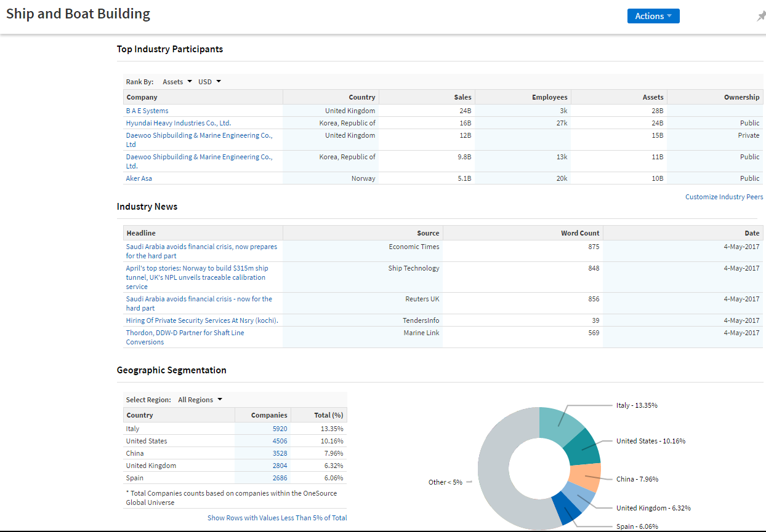Open Hiring Of Private Security Services headline
The height and width of the screenshot is (532, 766).
202,320
